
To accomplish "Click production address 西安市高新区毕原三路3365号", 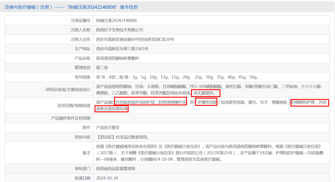I will [x=123, y=49].
